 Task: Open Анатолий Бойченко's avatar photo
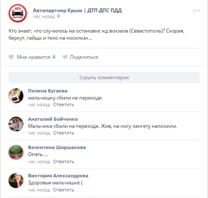tap(16, 124)
